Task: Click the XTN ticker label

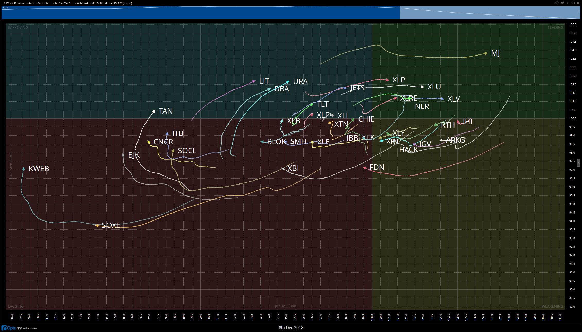Action: click(x=341, y=124)
